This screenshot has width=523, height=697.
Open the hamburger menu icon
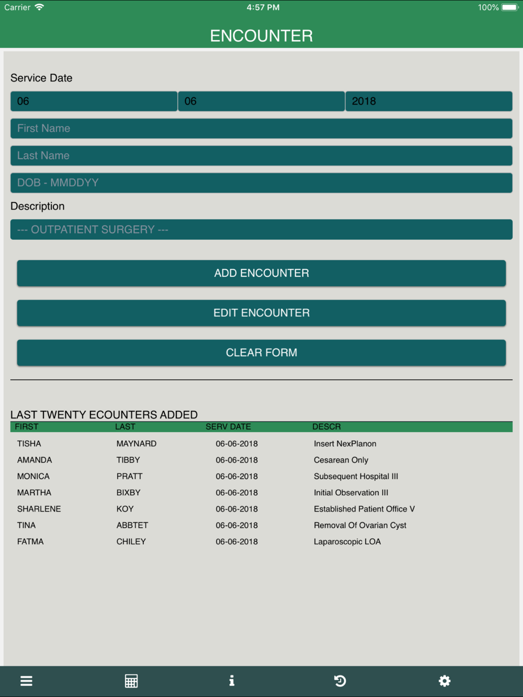26,681
